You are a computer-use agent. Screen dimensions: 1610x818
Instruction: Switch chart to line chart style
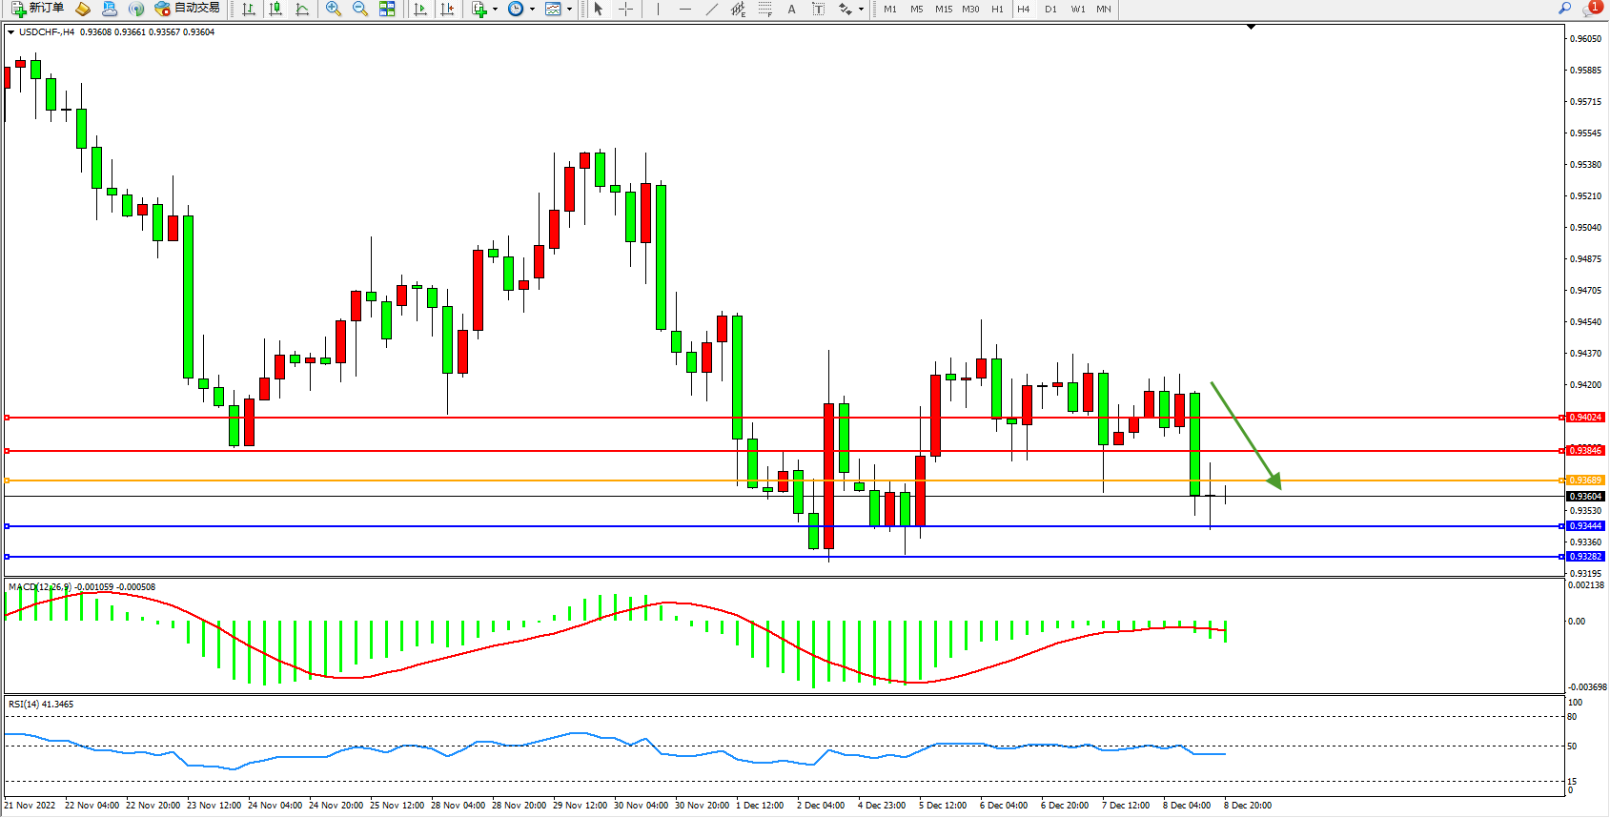point(302,9)
